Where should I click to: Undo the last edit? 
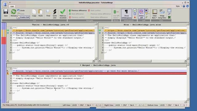[x=21, y=10]
